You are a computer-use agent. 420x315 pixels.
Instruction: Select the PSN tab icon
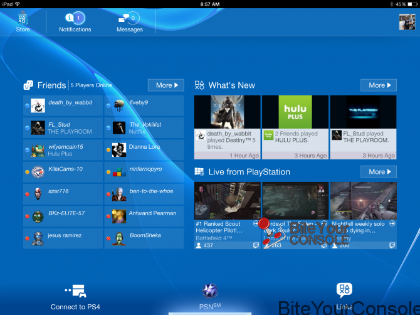coord(210,291)
